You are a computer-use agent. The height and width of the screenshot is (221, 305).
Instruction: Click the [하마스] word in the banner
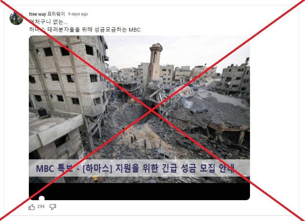(97, 168)
